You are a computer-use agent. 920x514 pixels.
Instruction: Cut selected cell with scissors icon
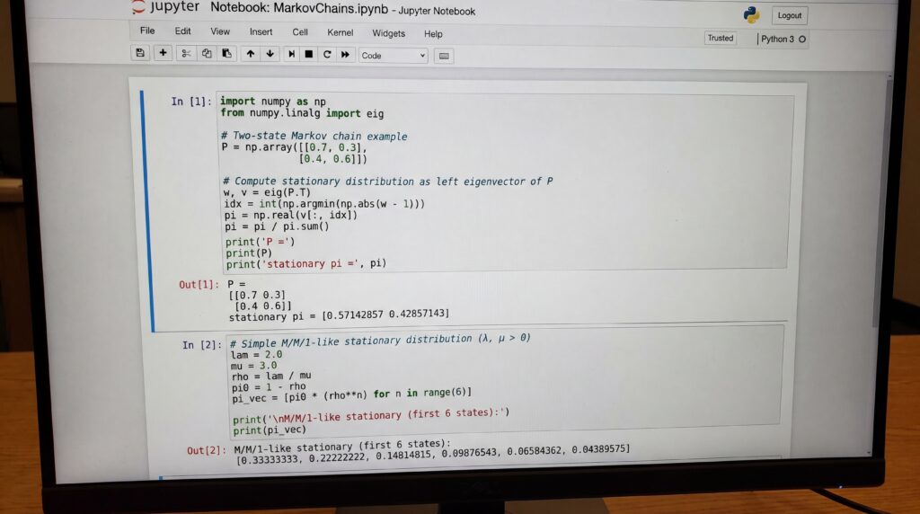tap(186, 53)
